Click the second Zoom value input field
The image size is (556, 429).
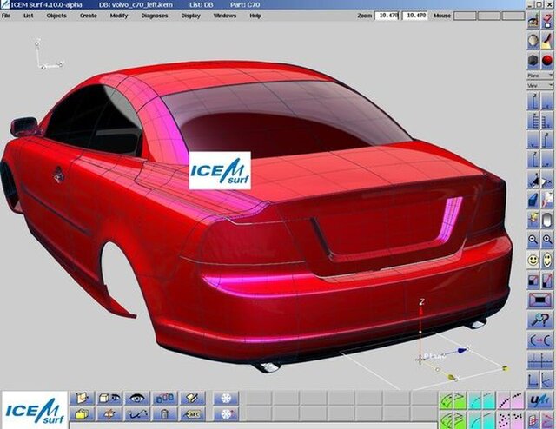[415, 16]
